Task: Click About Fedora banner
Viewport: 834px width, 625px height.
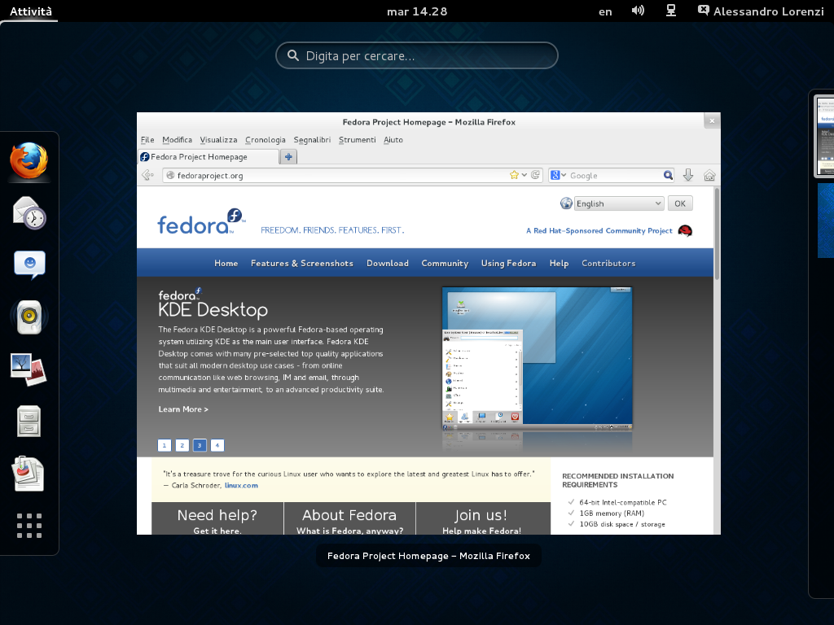Action: 349,518
